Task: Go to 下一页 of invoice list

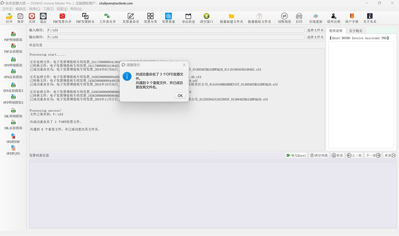Action: tap(373, 155)
